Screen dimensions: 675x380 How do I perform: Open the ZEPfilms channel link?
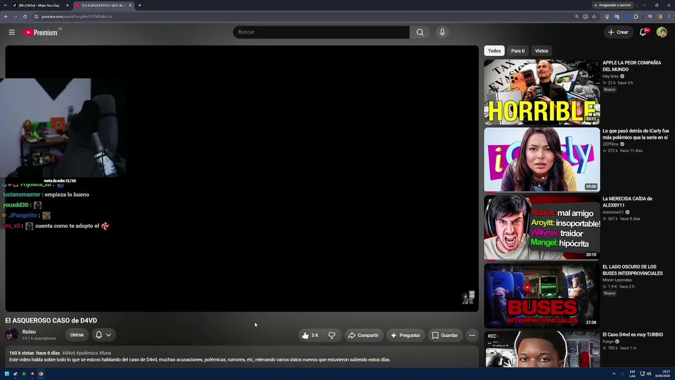pos(611,144)
